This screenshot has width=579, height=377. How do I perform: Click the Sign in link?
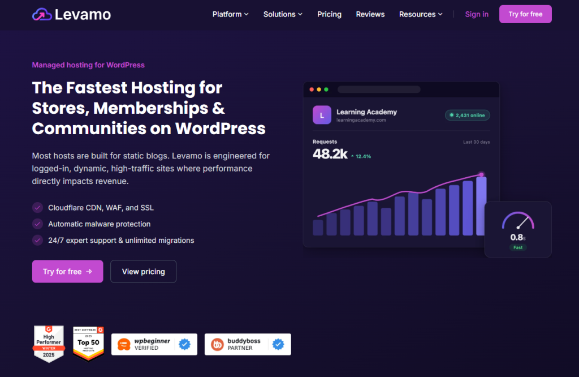click(x=477, y=14)
